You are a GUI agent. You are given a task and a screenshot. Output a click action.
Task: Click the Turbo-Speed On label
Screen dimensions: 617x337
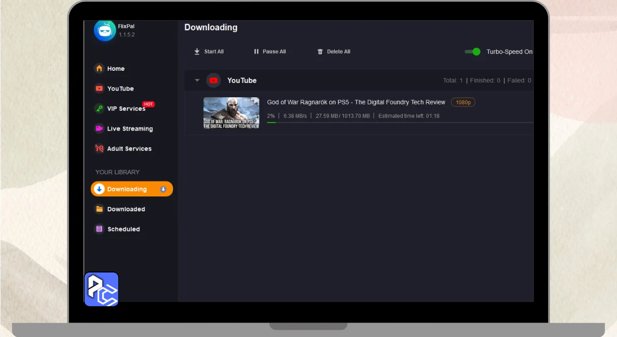[510, 52]
